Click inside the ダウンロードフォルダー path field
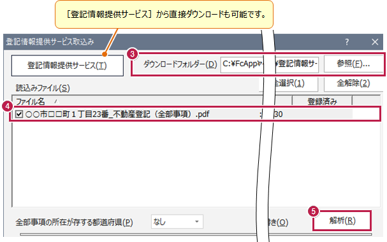This screenshot has width=387, height=242. [269, 64]
